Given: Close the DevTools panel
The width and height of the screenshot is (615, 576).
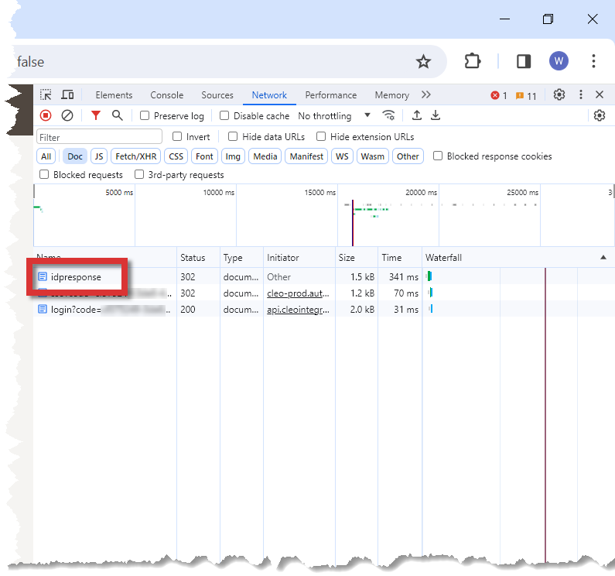Looking at the screenshot, I should coord(600,94).
